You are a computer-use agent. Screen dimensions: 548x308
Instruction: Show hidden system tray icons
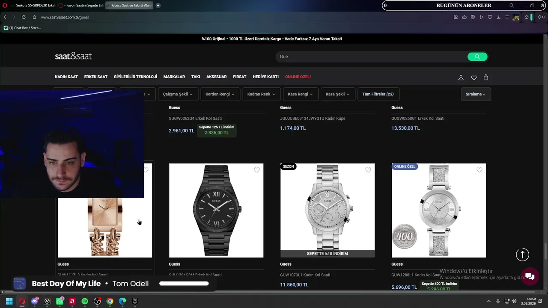click(x=488, y=301)
